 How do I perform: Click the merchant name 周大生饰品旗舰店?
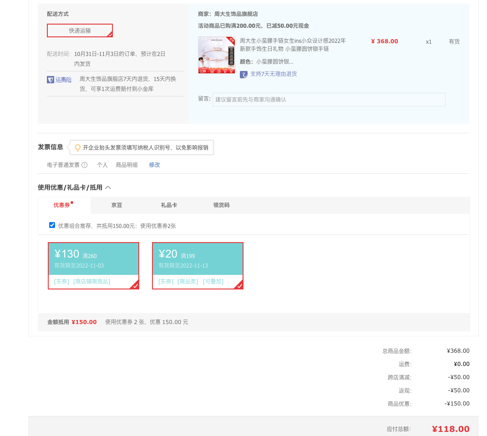click(236, 14)
